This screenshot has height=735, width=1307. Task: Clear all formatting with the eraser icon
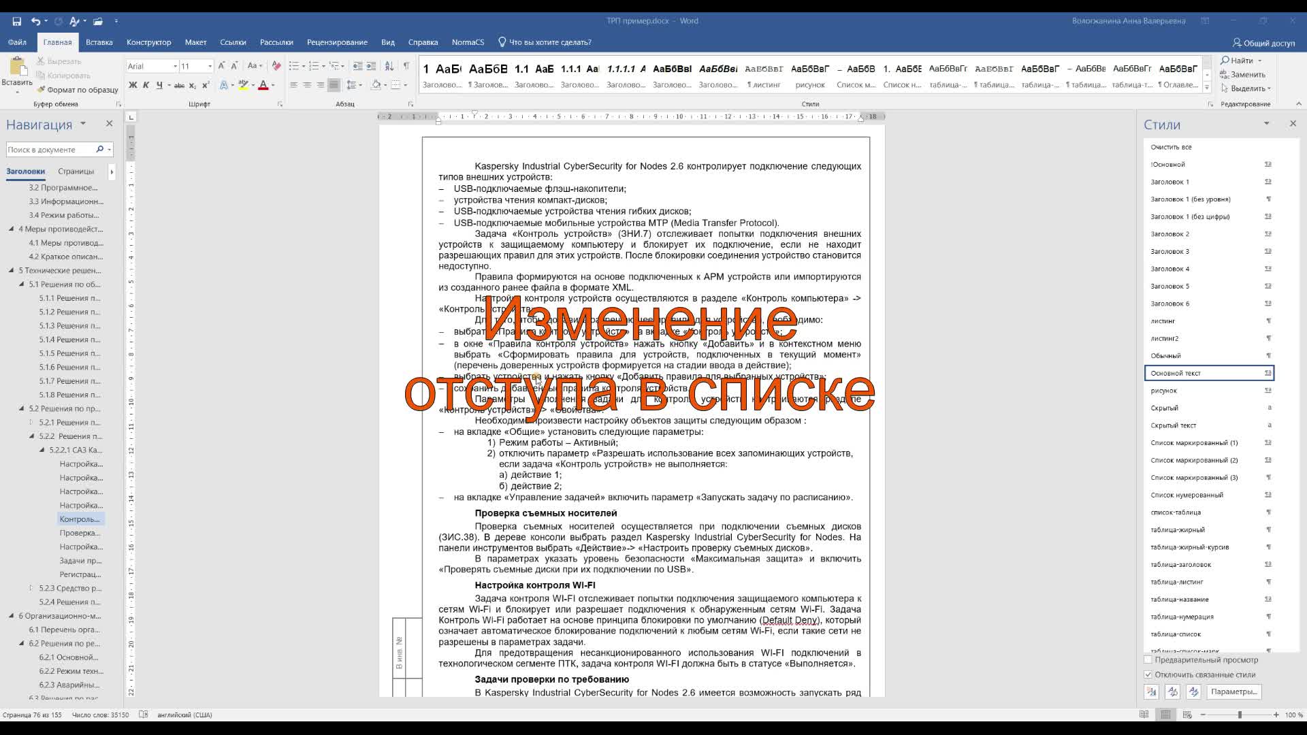coord(276,66)
